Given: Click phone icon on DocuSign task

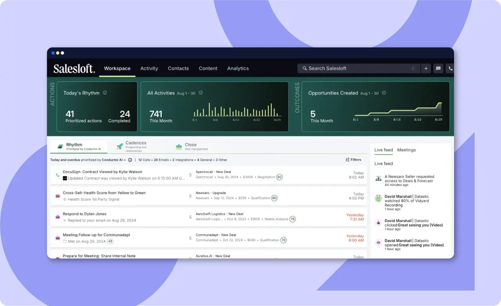Looking at the screenshot, I should pos(58,175).
